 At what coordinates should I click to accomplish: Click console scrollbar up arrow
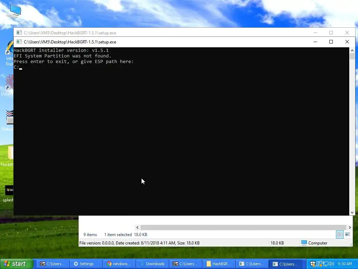pyautogui.click(x=352, y=50)
